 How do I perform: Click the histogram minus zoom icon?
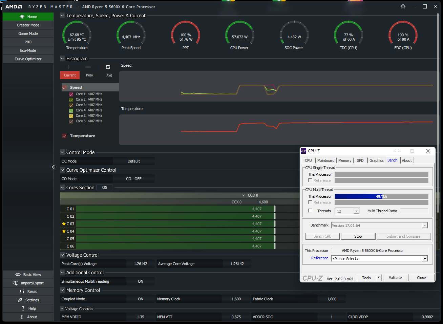tap(88, 67)
